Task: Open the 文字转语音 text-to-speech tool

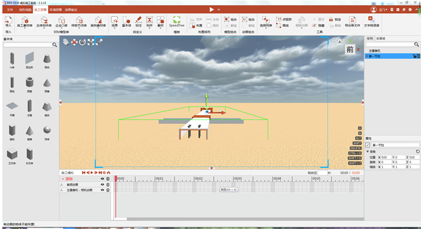Action: point(372,22)
